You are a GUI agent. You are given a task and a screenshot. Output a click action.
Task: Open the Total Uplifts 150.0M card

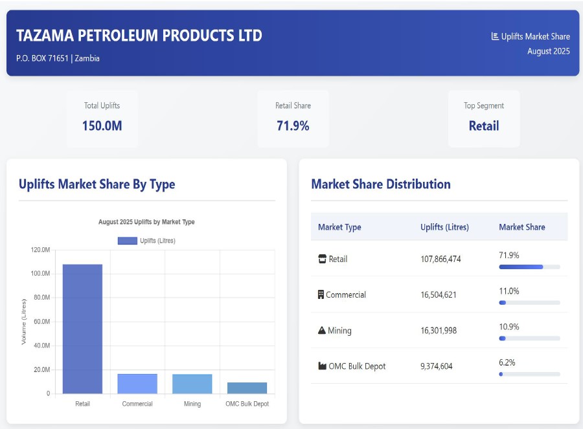coord(102,118)
